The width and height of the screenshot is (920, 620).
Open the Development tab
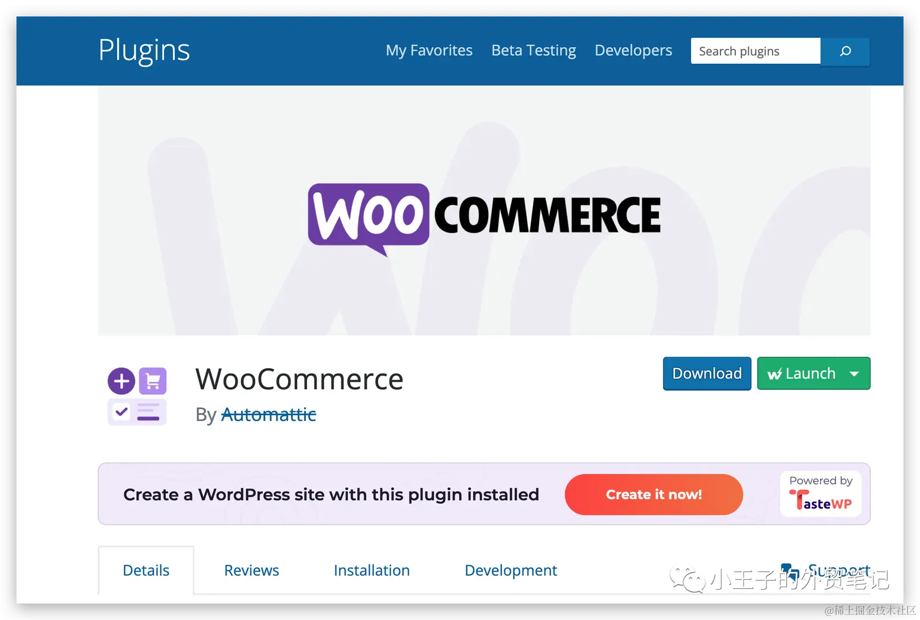511,571
